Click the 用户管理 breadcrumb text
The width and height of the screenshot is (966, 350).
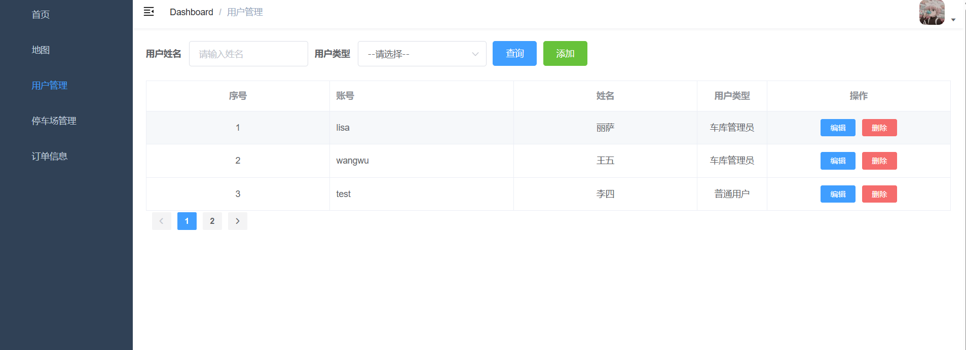coord(245,12)
